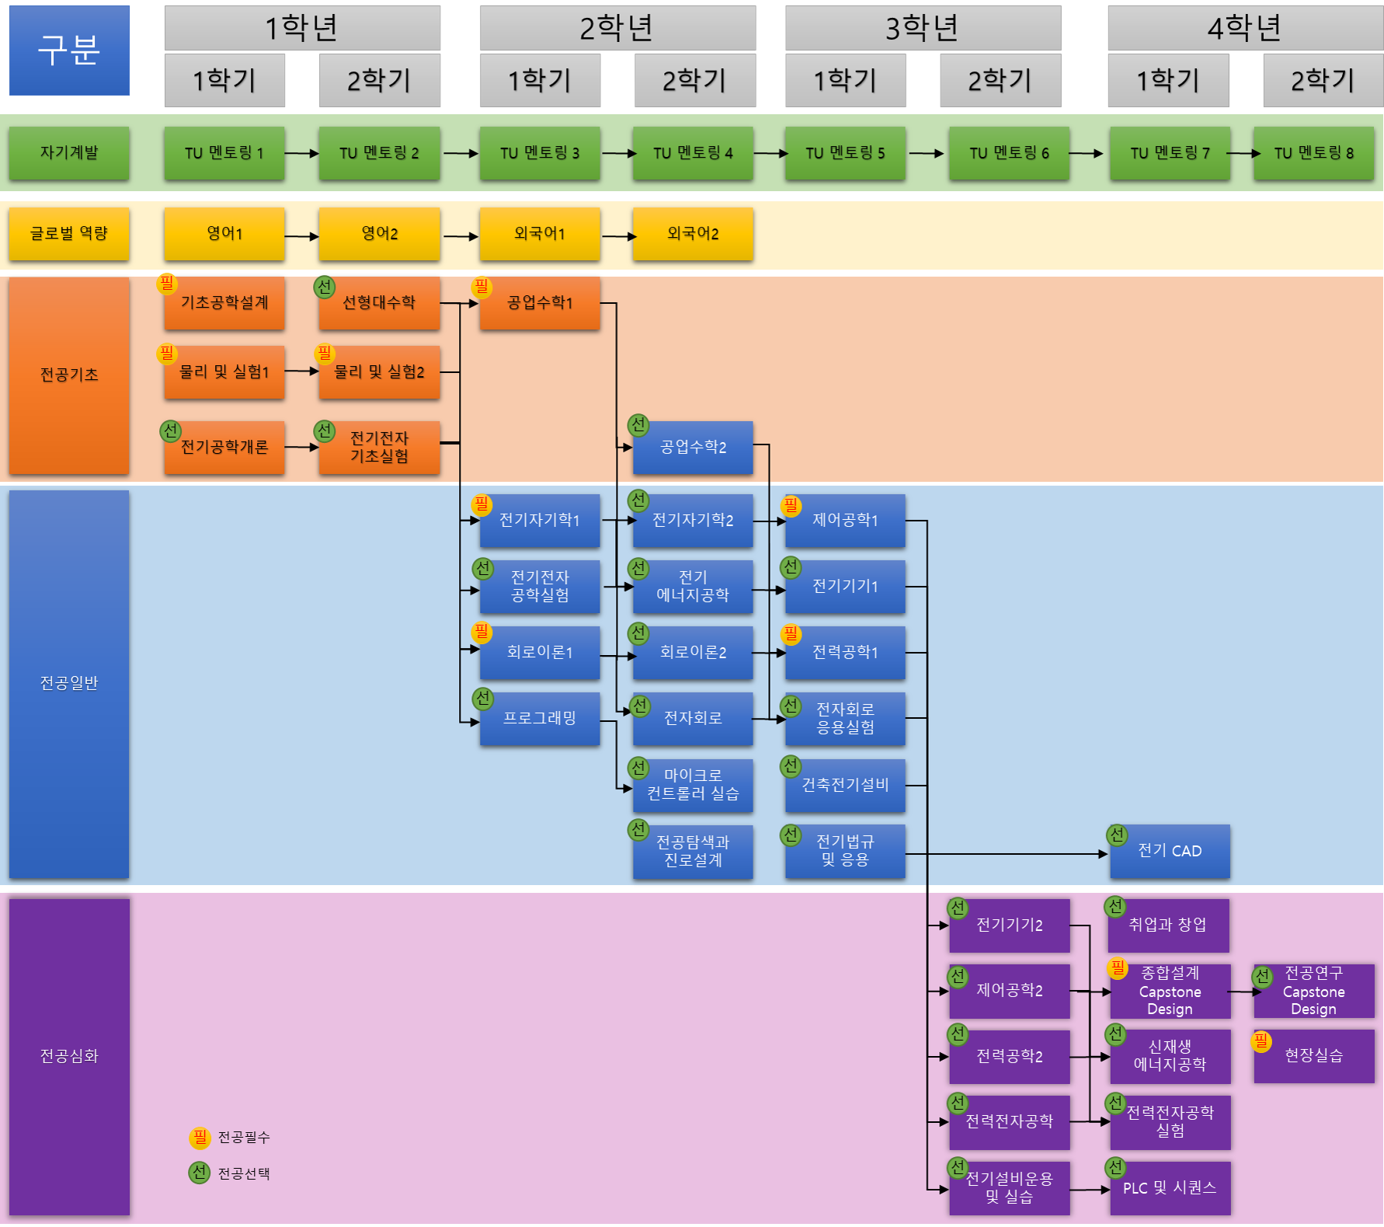
Task: Click the 필 badge on 기초공학설계
Action: click(167, 284)
